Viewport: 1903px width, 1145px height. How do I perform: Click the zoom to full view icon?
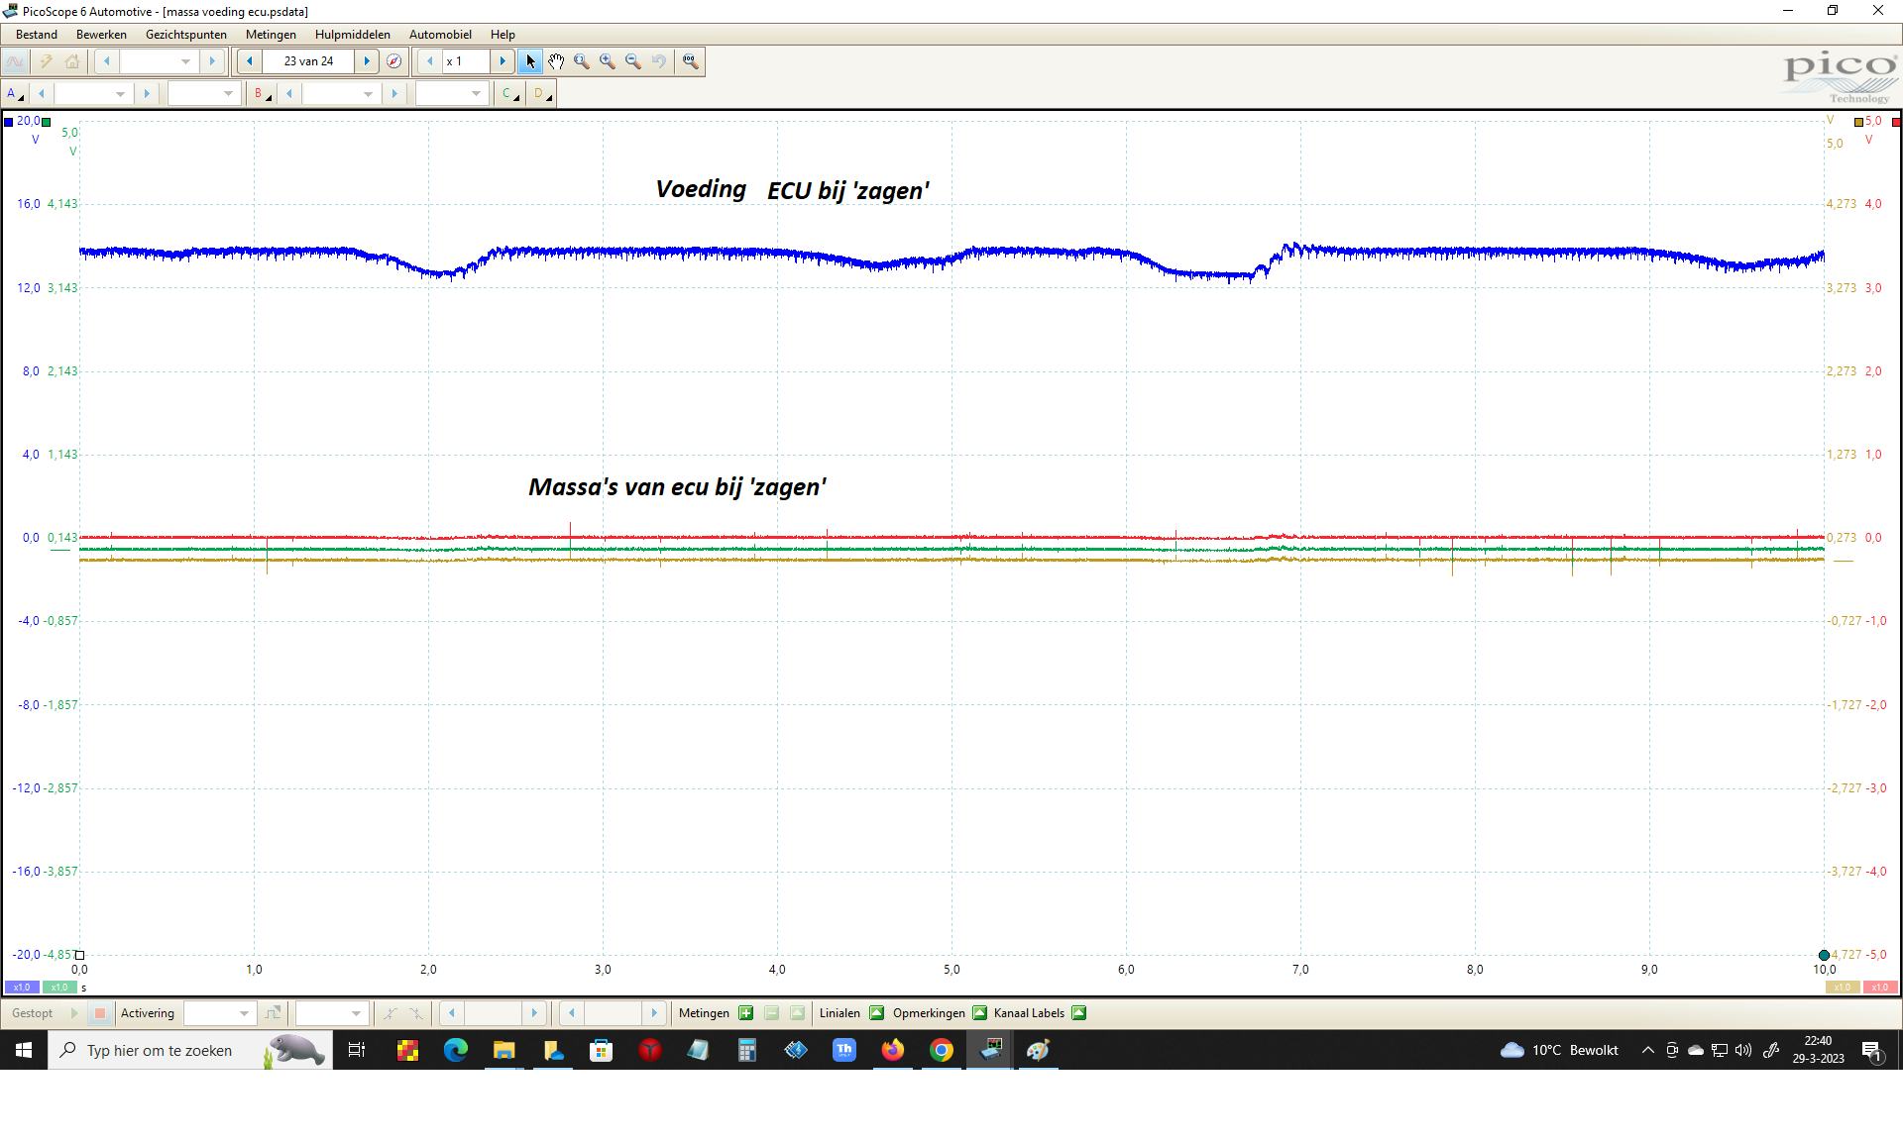(x=691, y=61)
